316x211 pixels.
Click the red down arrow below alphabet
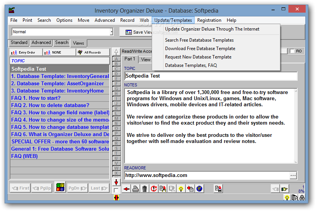(x=116, y=182)
